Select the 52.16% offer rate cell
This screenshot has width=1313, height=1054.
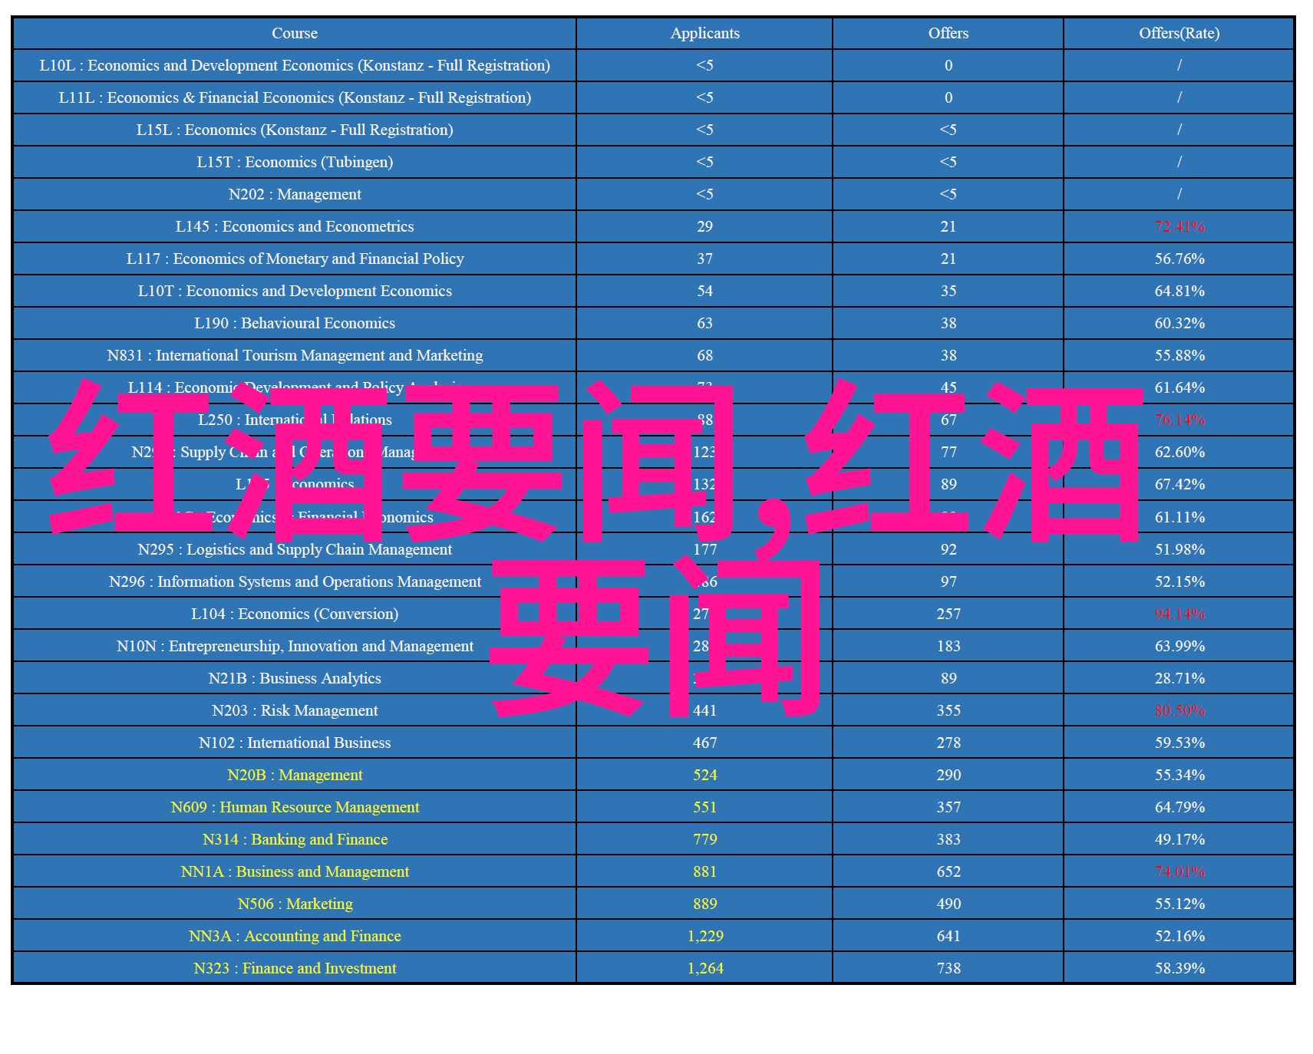pyautogui.click(x=1179, y=936)
